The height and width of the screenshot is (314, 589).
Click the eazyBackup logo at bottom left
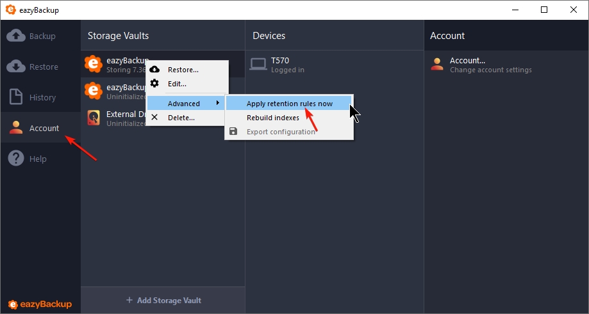[40, 304]
